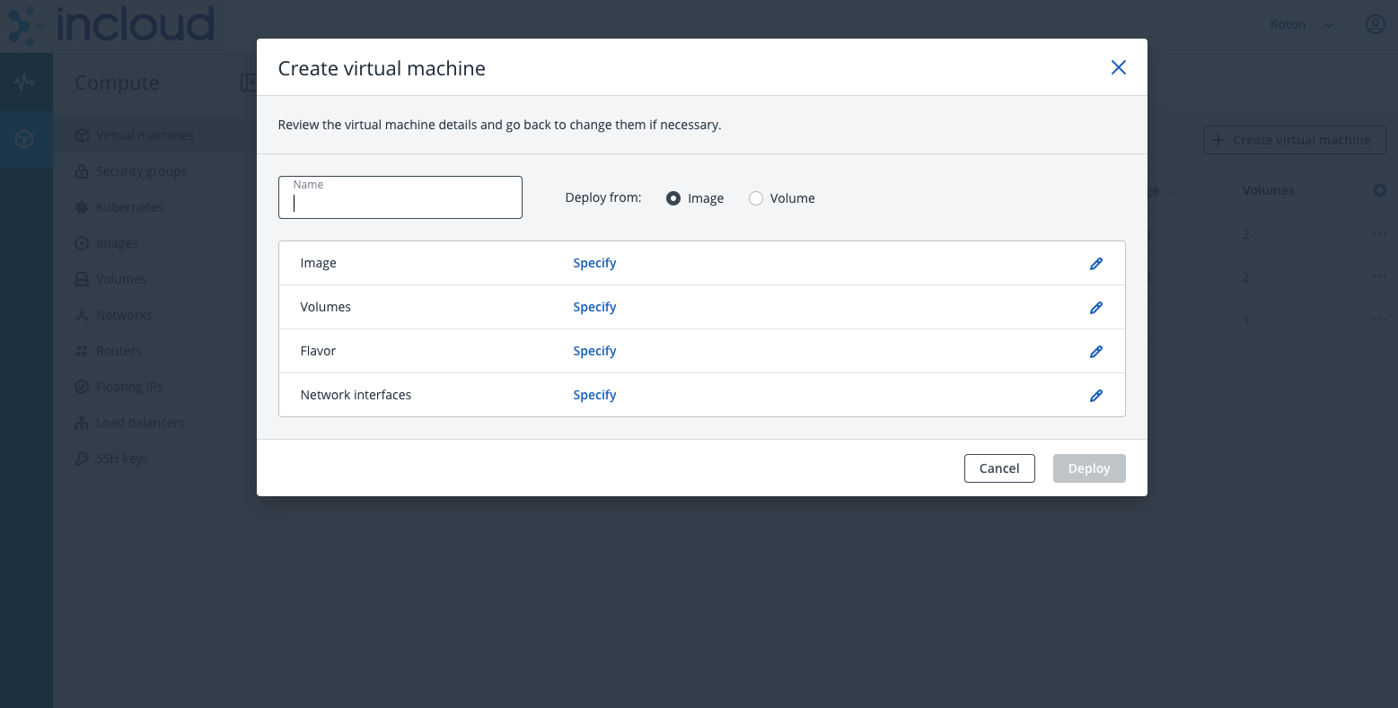The image size is (1398, 708).
Task: Close the Create virtual machine dialog
Action: pos(1118,67)
